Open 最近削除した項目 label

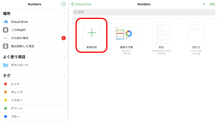pos(23,46)
